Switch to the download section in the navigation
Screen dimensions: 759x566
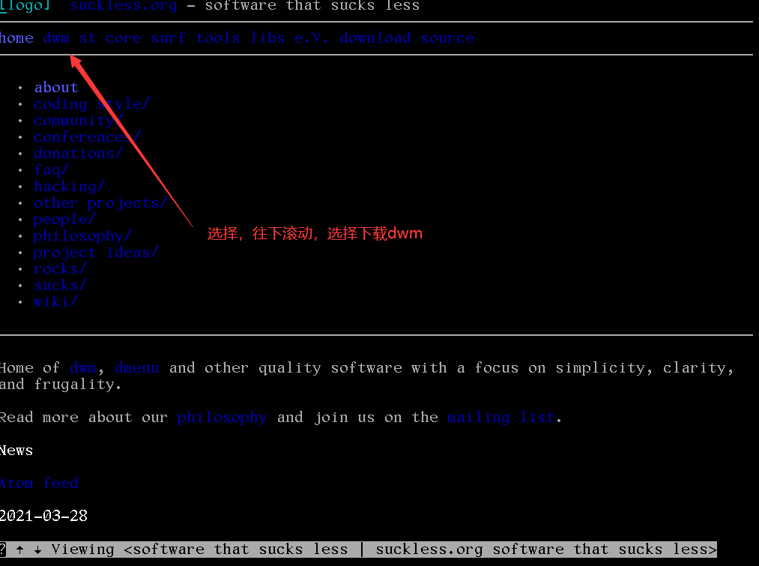pyautogui.click(x=375, y=37)
